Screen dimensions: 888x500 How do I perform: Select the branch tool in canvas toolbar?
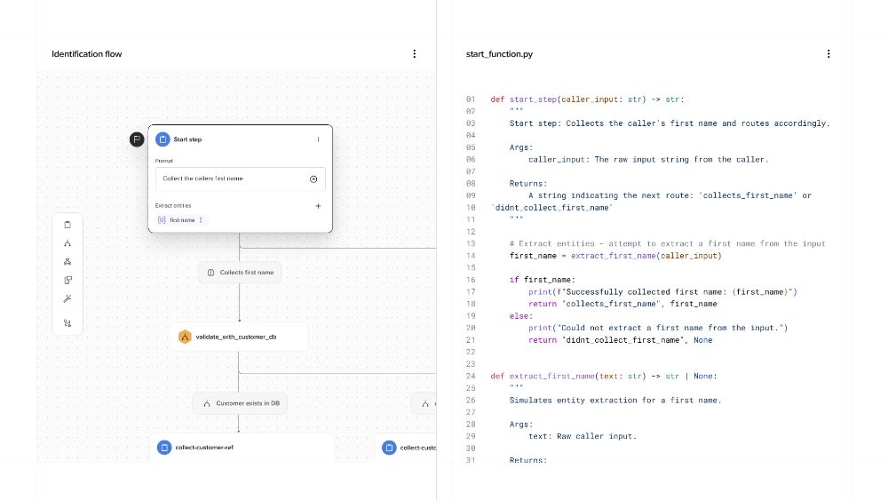67,243
